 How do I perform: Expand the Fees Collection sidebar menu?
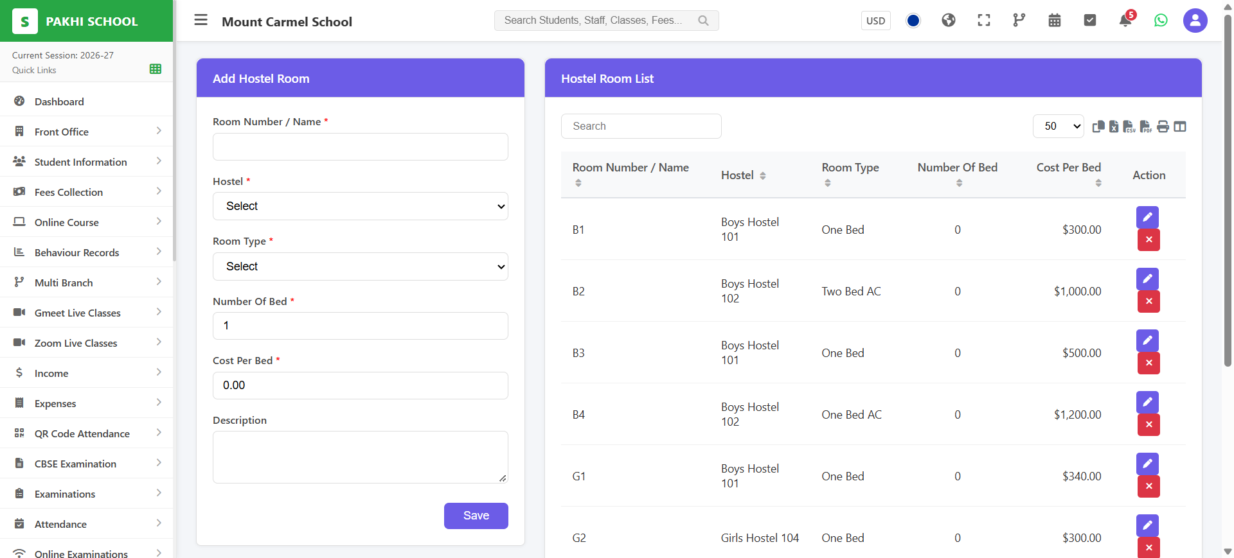pyautogui.click(x=87, y=192)
